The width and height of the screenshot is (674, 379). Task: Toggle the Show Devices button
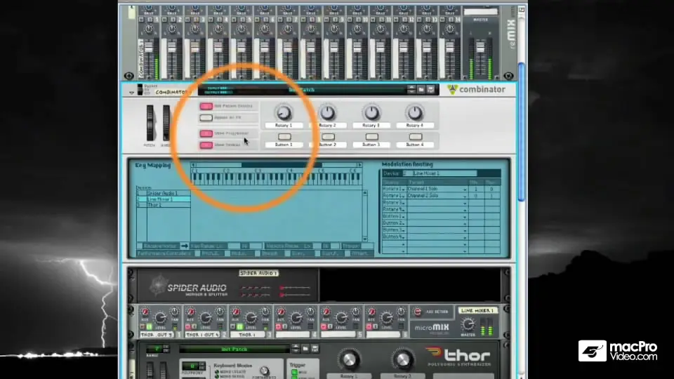pyautogui.click(x=206, y=145)
